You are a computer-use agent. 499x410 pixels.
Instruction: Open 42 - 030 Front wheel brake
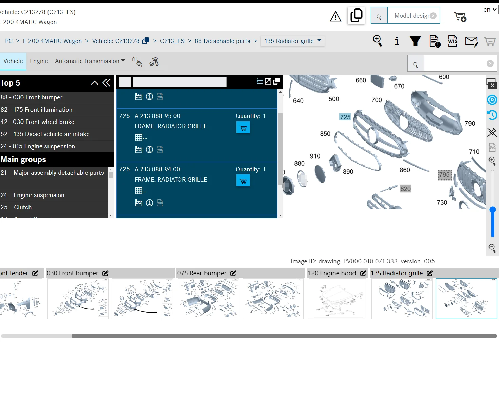57,122
